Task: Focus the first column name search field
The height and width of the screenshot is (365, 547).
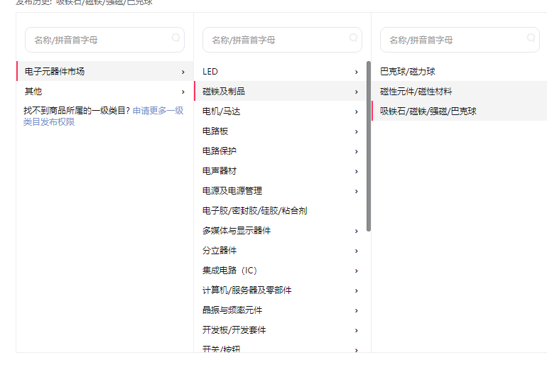Action: click(98, 40)
